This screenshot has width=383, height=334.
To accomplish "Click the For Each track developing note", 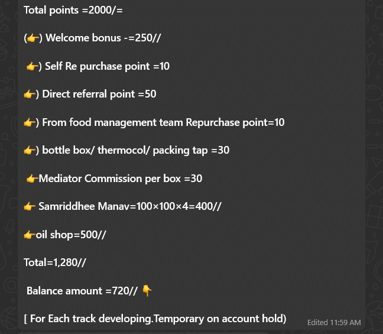I will (x=155, y=319).
